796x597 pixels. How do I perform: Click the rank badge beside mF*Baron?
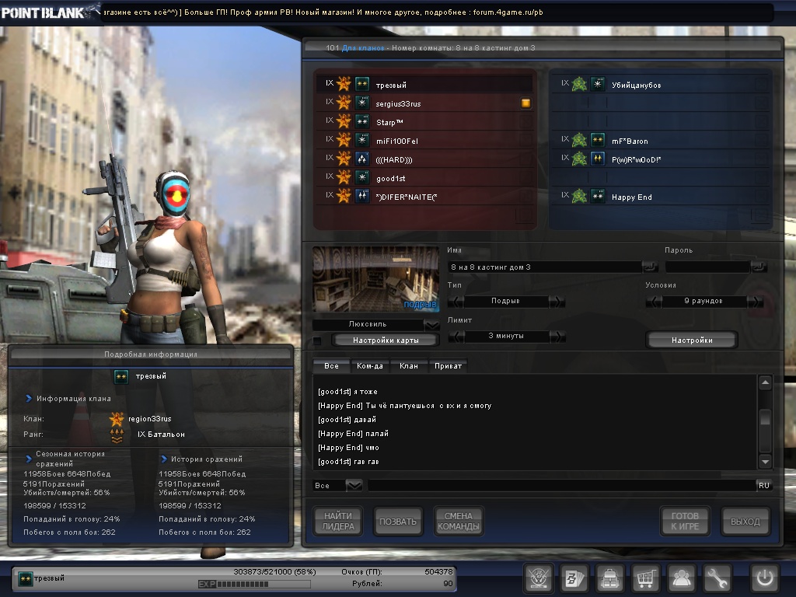point(598,140)
